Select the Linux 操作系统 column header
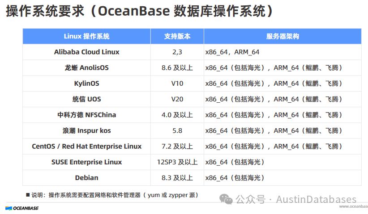The height and width of the screenshot is (214, 368). pos(86,36)
